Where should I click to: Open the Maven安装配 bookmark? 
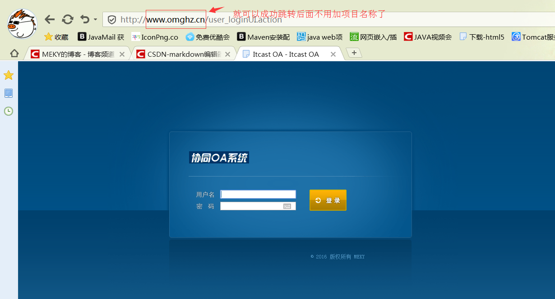[264, 37]
